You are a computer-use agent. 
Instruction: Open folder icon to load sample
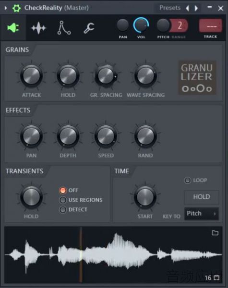pos(215,233)
